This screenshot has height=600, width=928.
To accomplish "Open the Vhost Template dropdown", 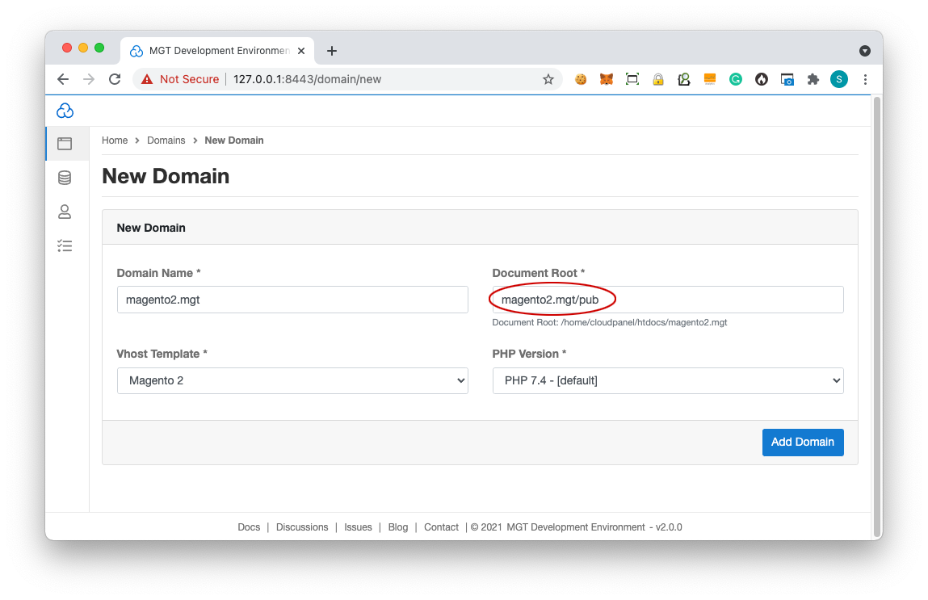I will click(x=292, y=380).
